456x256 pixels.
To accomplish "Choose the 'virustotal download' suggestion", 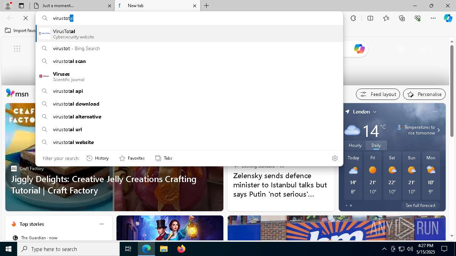I will tap(189, 104).
